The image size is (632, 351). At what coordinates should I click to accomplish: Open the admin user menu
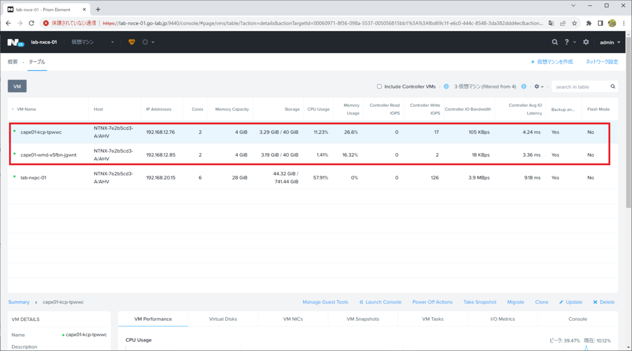pyautogui.click(x=610, y=42)
